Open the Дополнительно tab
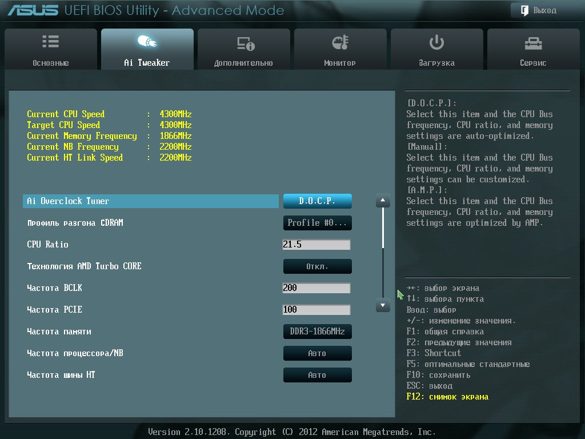The height and width of the screenshot is (439, 585). (243, 49)
